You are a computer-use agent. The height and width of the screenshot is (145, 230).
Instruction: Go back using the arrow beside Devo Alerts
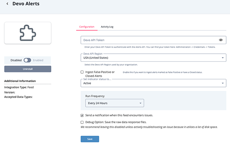click(x=7, y=4)
